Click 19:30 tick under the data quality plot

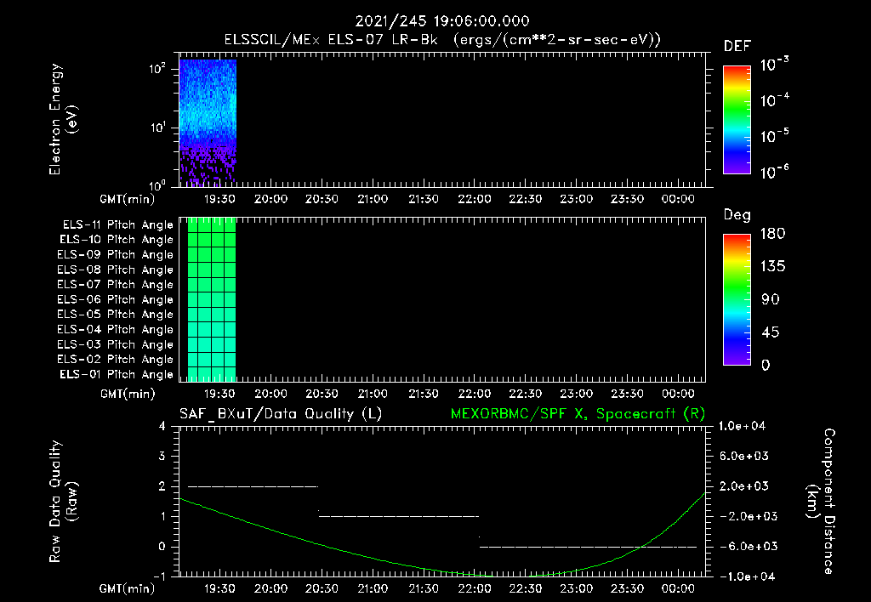(x=219, y=588)
